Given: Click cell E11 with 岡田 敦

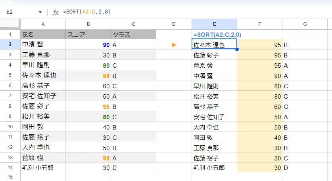Looking at the screenshot, I should click(214, 137).
